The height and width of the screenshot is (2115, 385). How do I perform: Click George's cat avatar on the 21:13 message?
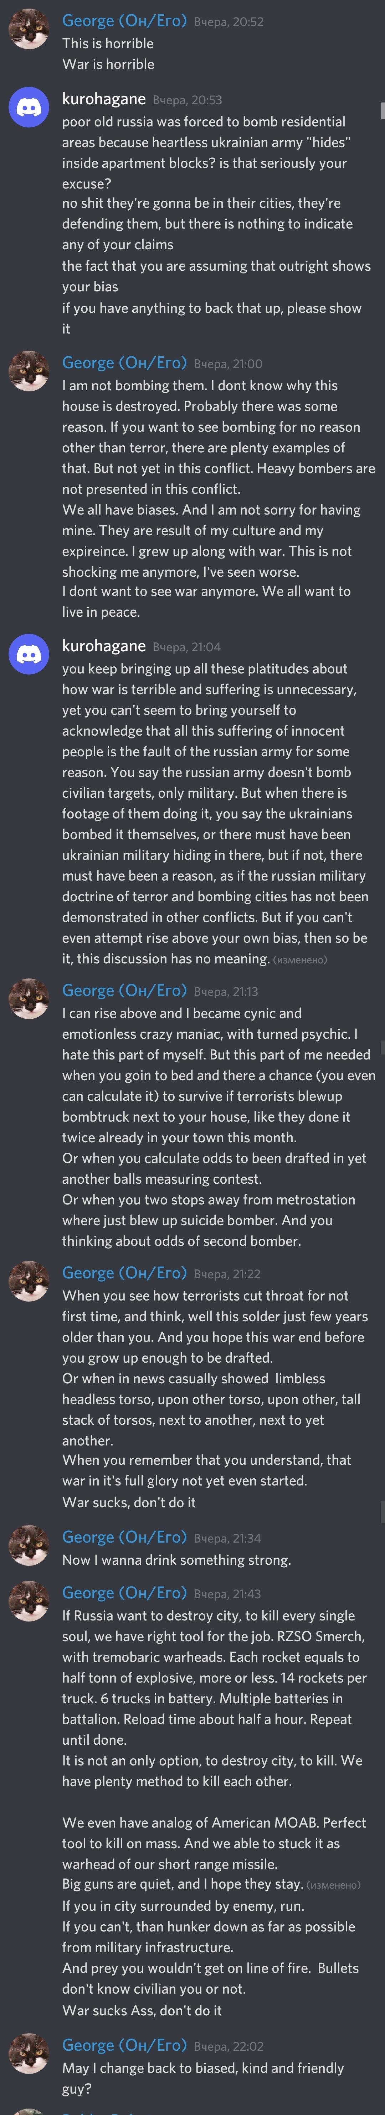pyautogui.click(x=29, y=998)
